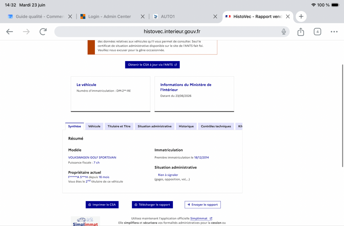
Task: Show open tabs counter
Action: point(317,32)
